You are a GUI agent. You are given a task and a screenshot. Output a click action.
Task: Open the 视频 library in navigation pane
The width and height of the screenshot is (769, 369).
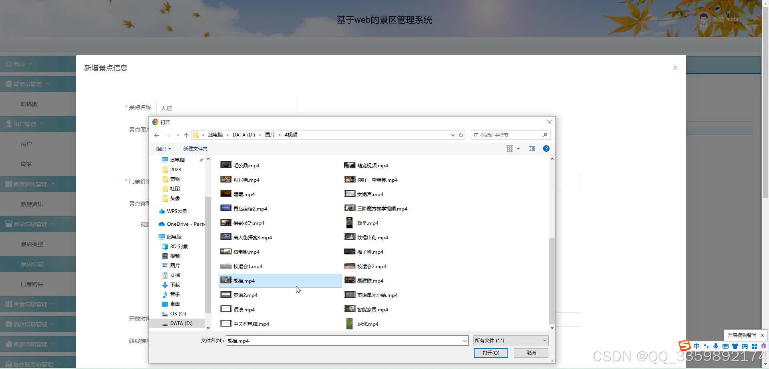click(x=171, y=256)
